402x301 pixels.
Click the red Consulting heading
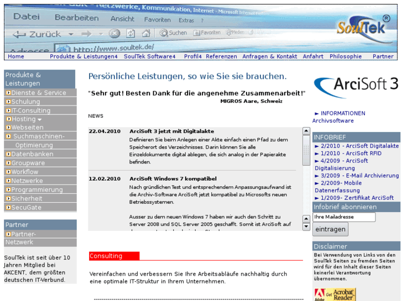click(x=114, y=256)
